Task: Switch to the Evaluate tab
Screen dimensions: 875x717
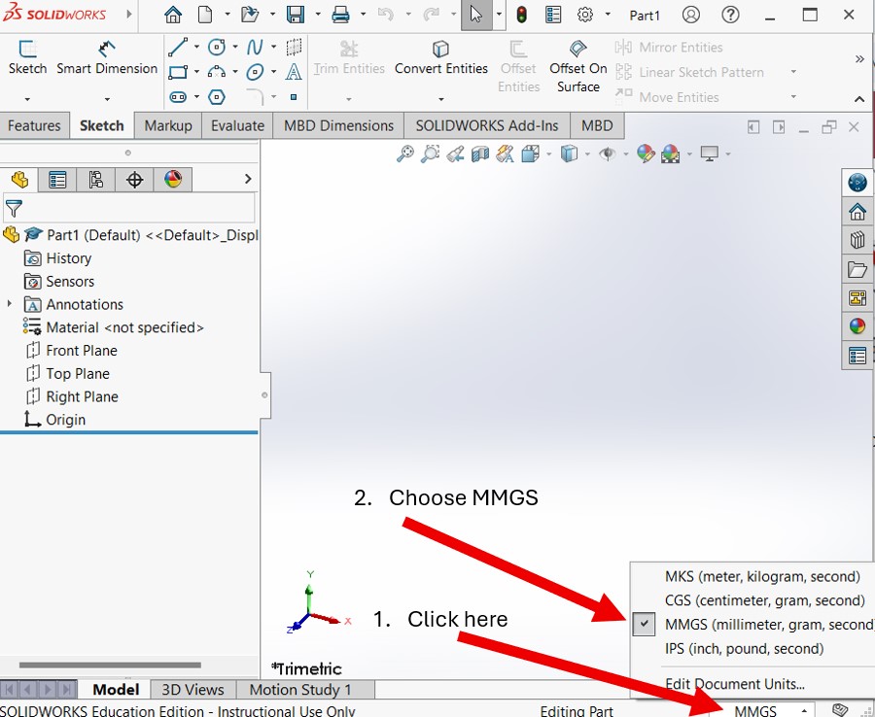Action: (x=238, y=125)
